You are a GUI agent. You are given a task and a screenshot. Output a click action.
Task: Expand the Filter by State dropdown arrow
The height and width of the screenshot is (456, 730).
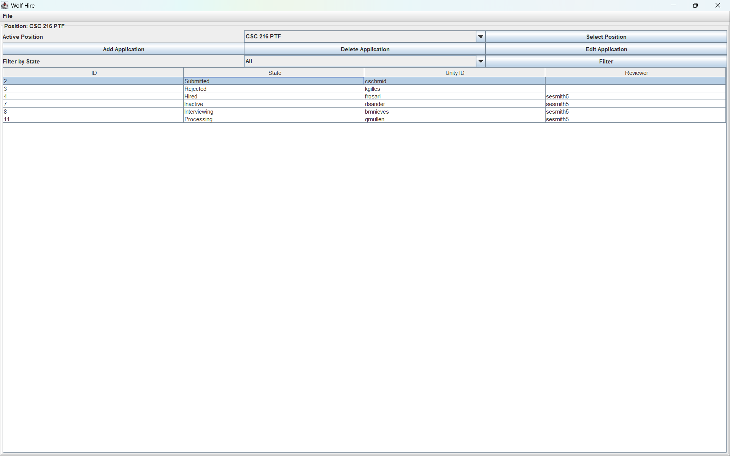coord(481,62)
